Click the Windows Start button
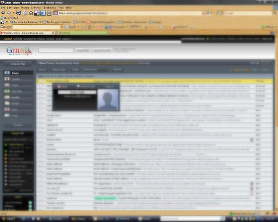 pos(9,219)
